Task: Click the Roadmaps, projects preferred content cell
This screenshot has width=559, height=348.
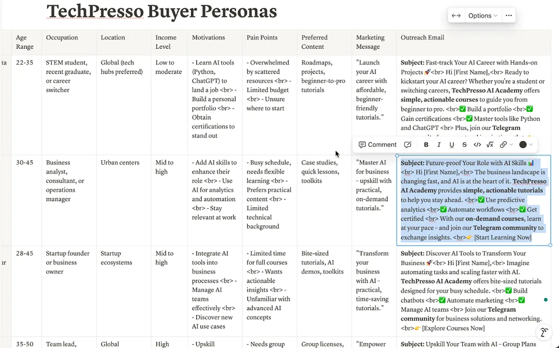Action: click(x=325, y=105)
